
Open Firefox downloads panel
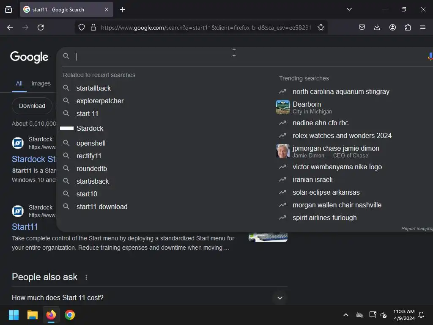[377, 28]
